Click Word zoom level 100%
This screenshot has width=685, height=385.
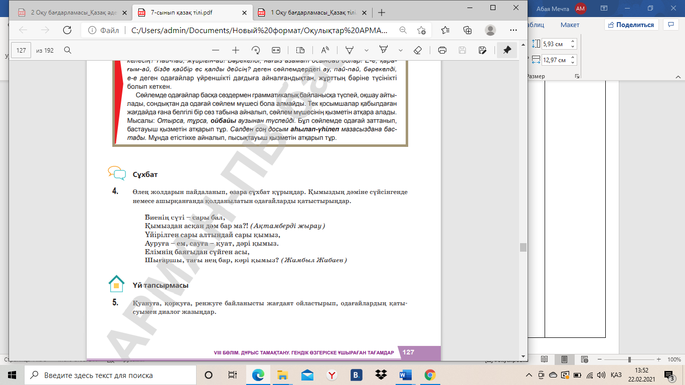click(x=673, y=359)
